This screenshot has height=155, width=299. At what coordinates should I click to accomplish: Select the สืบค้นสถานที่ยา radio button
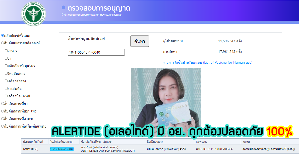[3, 103]
